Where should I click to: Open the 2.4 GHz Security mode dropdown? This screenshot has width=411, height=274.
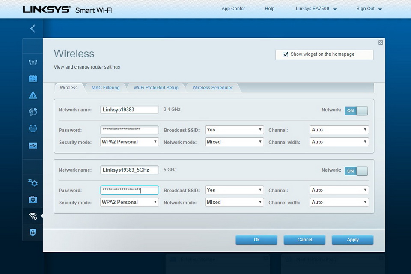click(130, 142)
